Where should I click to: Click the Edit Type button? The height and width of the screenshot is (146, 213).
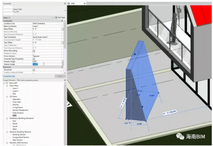(60, 18)
